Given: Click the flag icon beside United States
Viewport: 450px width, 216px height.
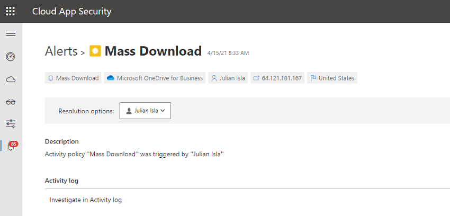Looking at the screenshot, I should (x=313, y=78).
